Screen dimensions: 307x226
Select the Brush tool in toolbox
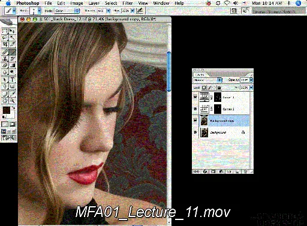12,52
